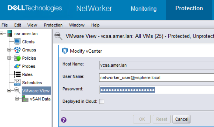Click the VMware View header vm icon
214x127 pixels.
(58, 36)
